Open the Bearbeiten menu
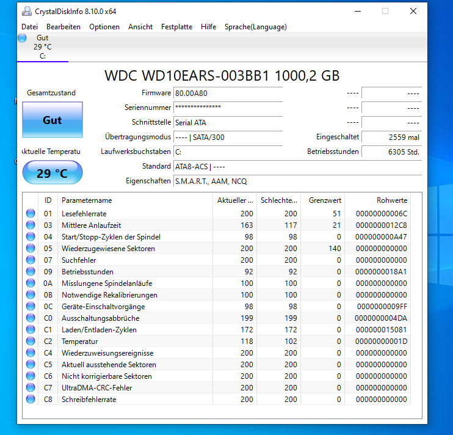453x435 pixels. pos(63,27)
